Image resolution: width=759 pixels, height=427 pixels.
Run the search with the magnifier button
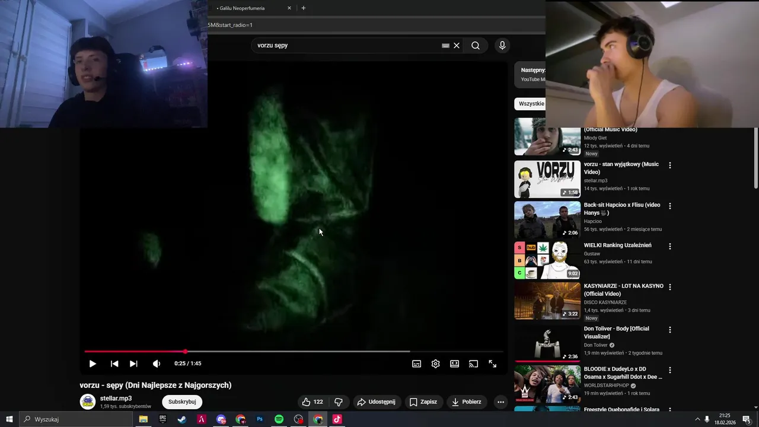tap(476, 45)
